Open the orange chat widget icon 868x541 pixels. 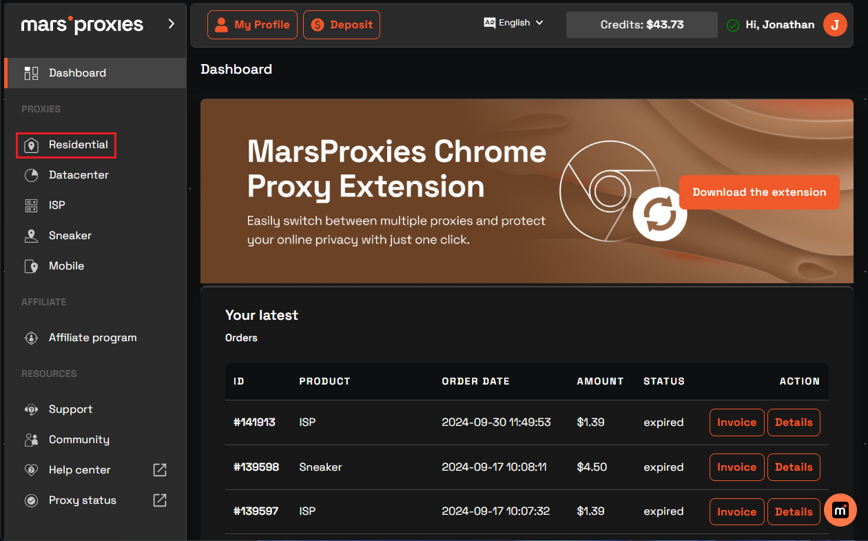pos(840,511)
